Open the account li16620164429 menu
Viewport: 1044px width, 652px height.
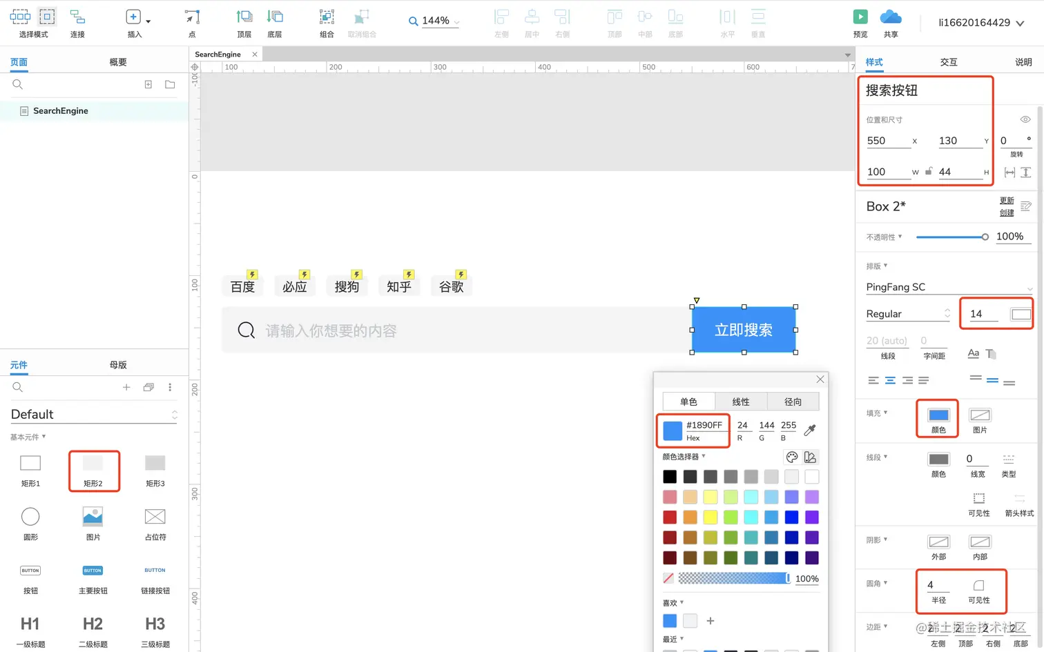[x=981, y=23]
